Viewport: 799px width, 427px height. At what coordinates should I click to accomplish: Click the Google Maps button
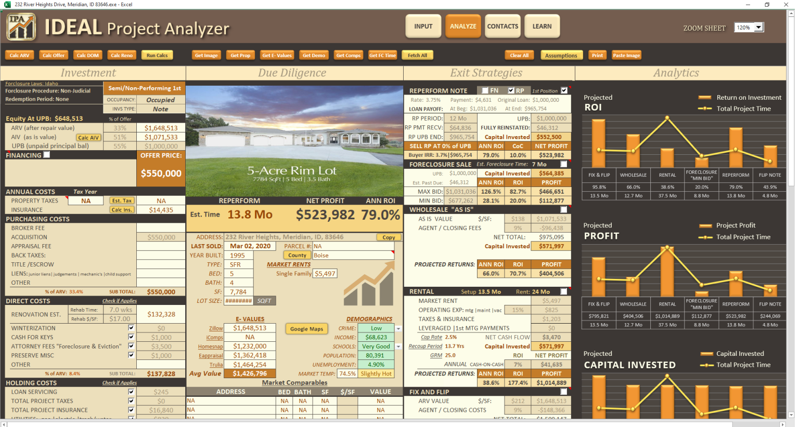pyautogui.click(x=306, y=329)
